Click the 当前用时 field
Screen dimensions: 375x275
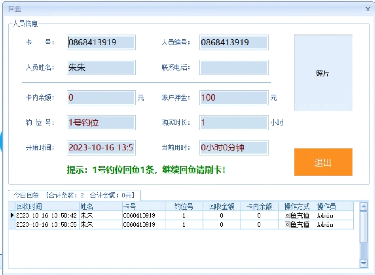[x=234, y=148]
